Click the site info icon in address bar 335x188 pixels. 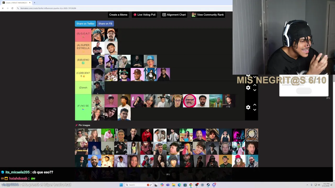pos(18,8)
